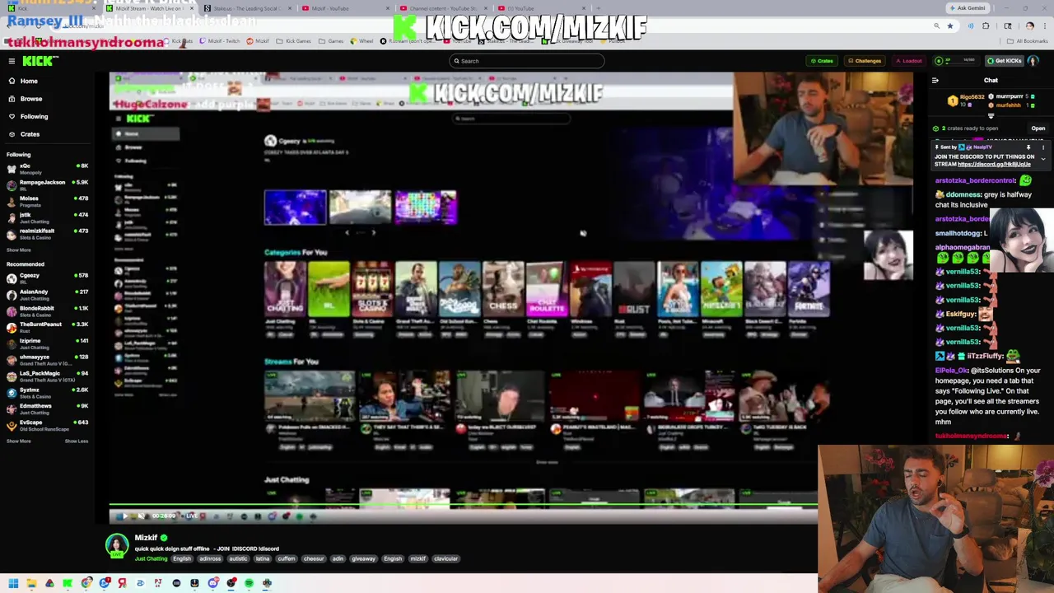Open Spotify from the taskbar
Viewport: 1054px width, 593px height.
pyautogui.click(x=249, y=583)
